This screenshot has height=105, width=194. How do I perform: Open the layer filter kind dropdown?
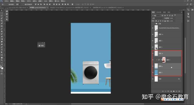[x=156, y=15]
